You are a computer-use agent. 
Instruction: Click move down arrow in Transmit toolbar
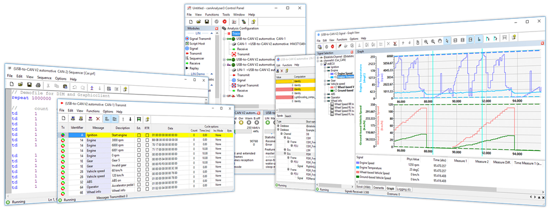tap(130, 119)
